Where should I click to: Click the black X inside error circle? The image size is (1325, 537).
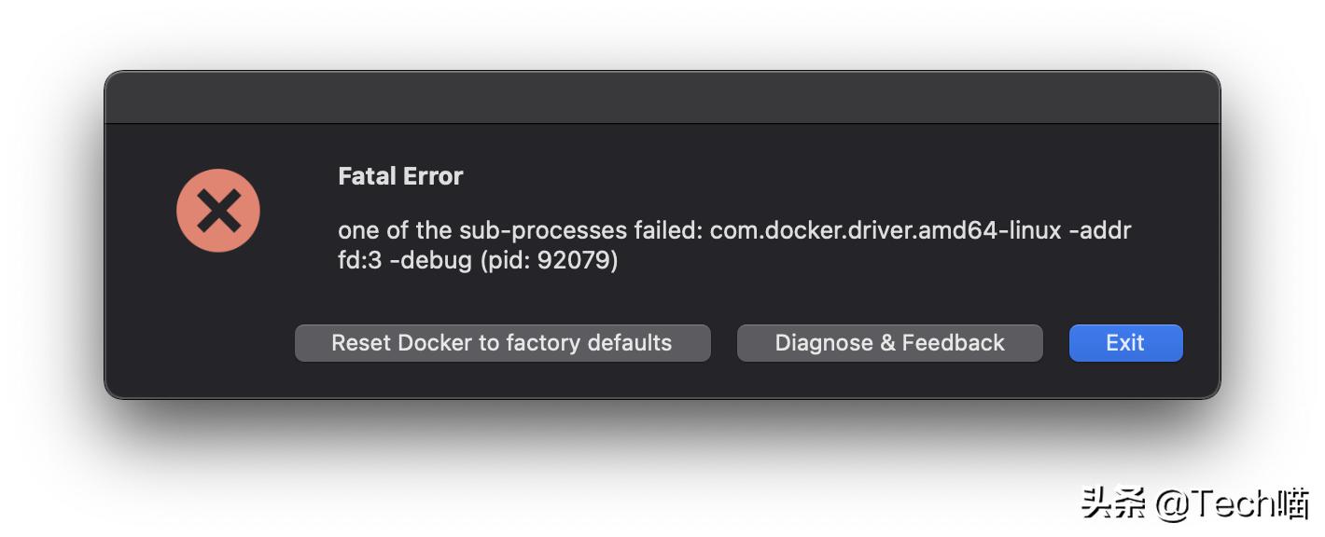218,211
